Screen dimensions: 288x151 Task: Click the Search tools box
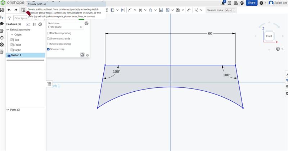(221, 10)
